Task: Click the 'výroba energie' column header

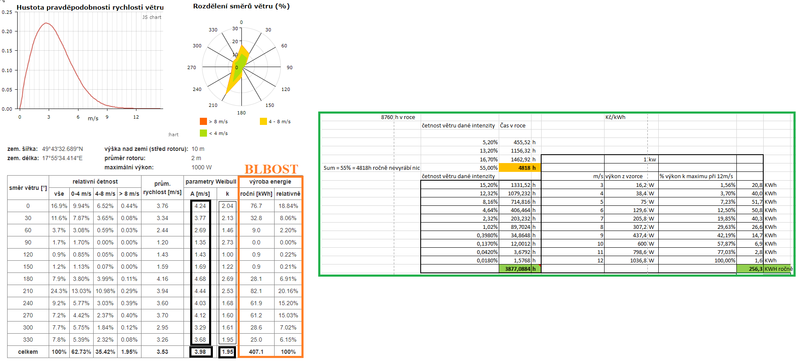Action: tap(270, 181)
